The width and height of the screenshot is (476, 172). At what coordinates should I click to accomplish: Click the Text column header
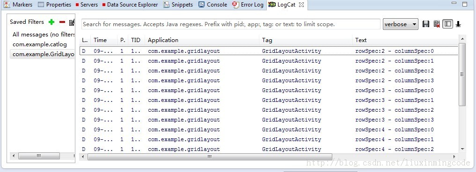(405, 40)
